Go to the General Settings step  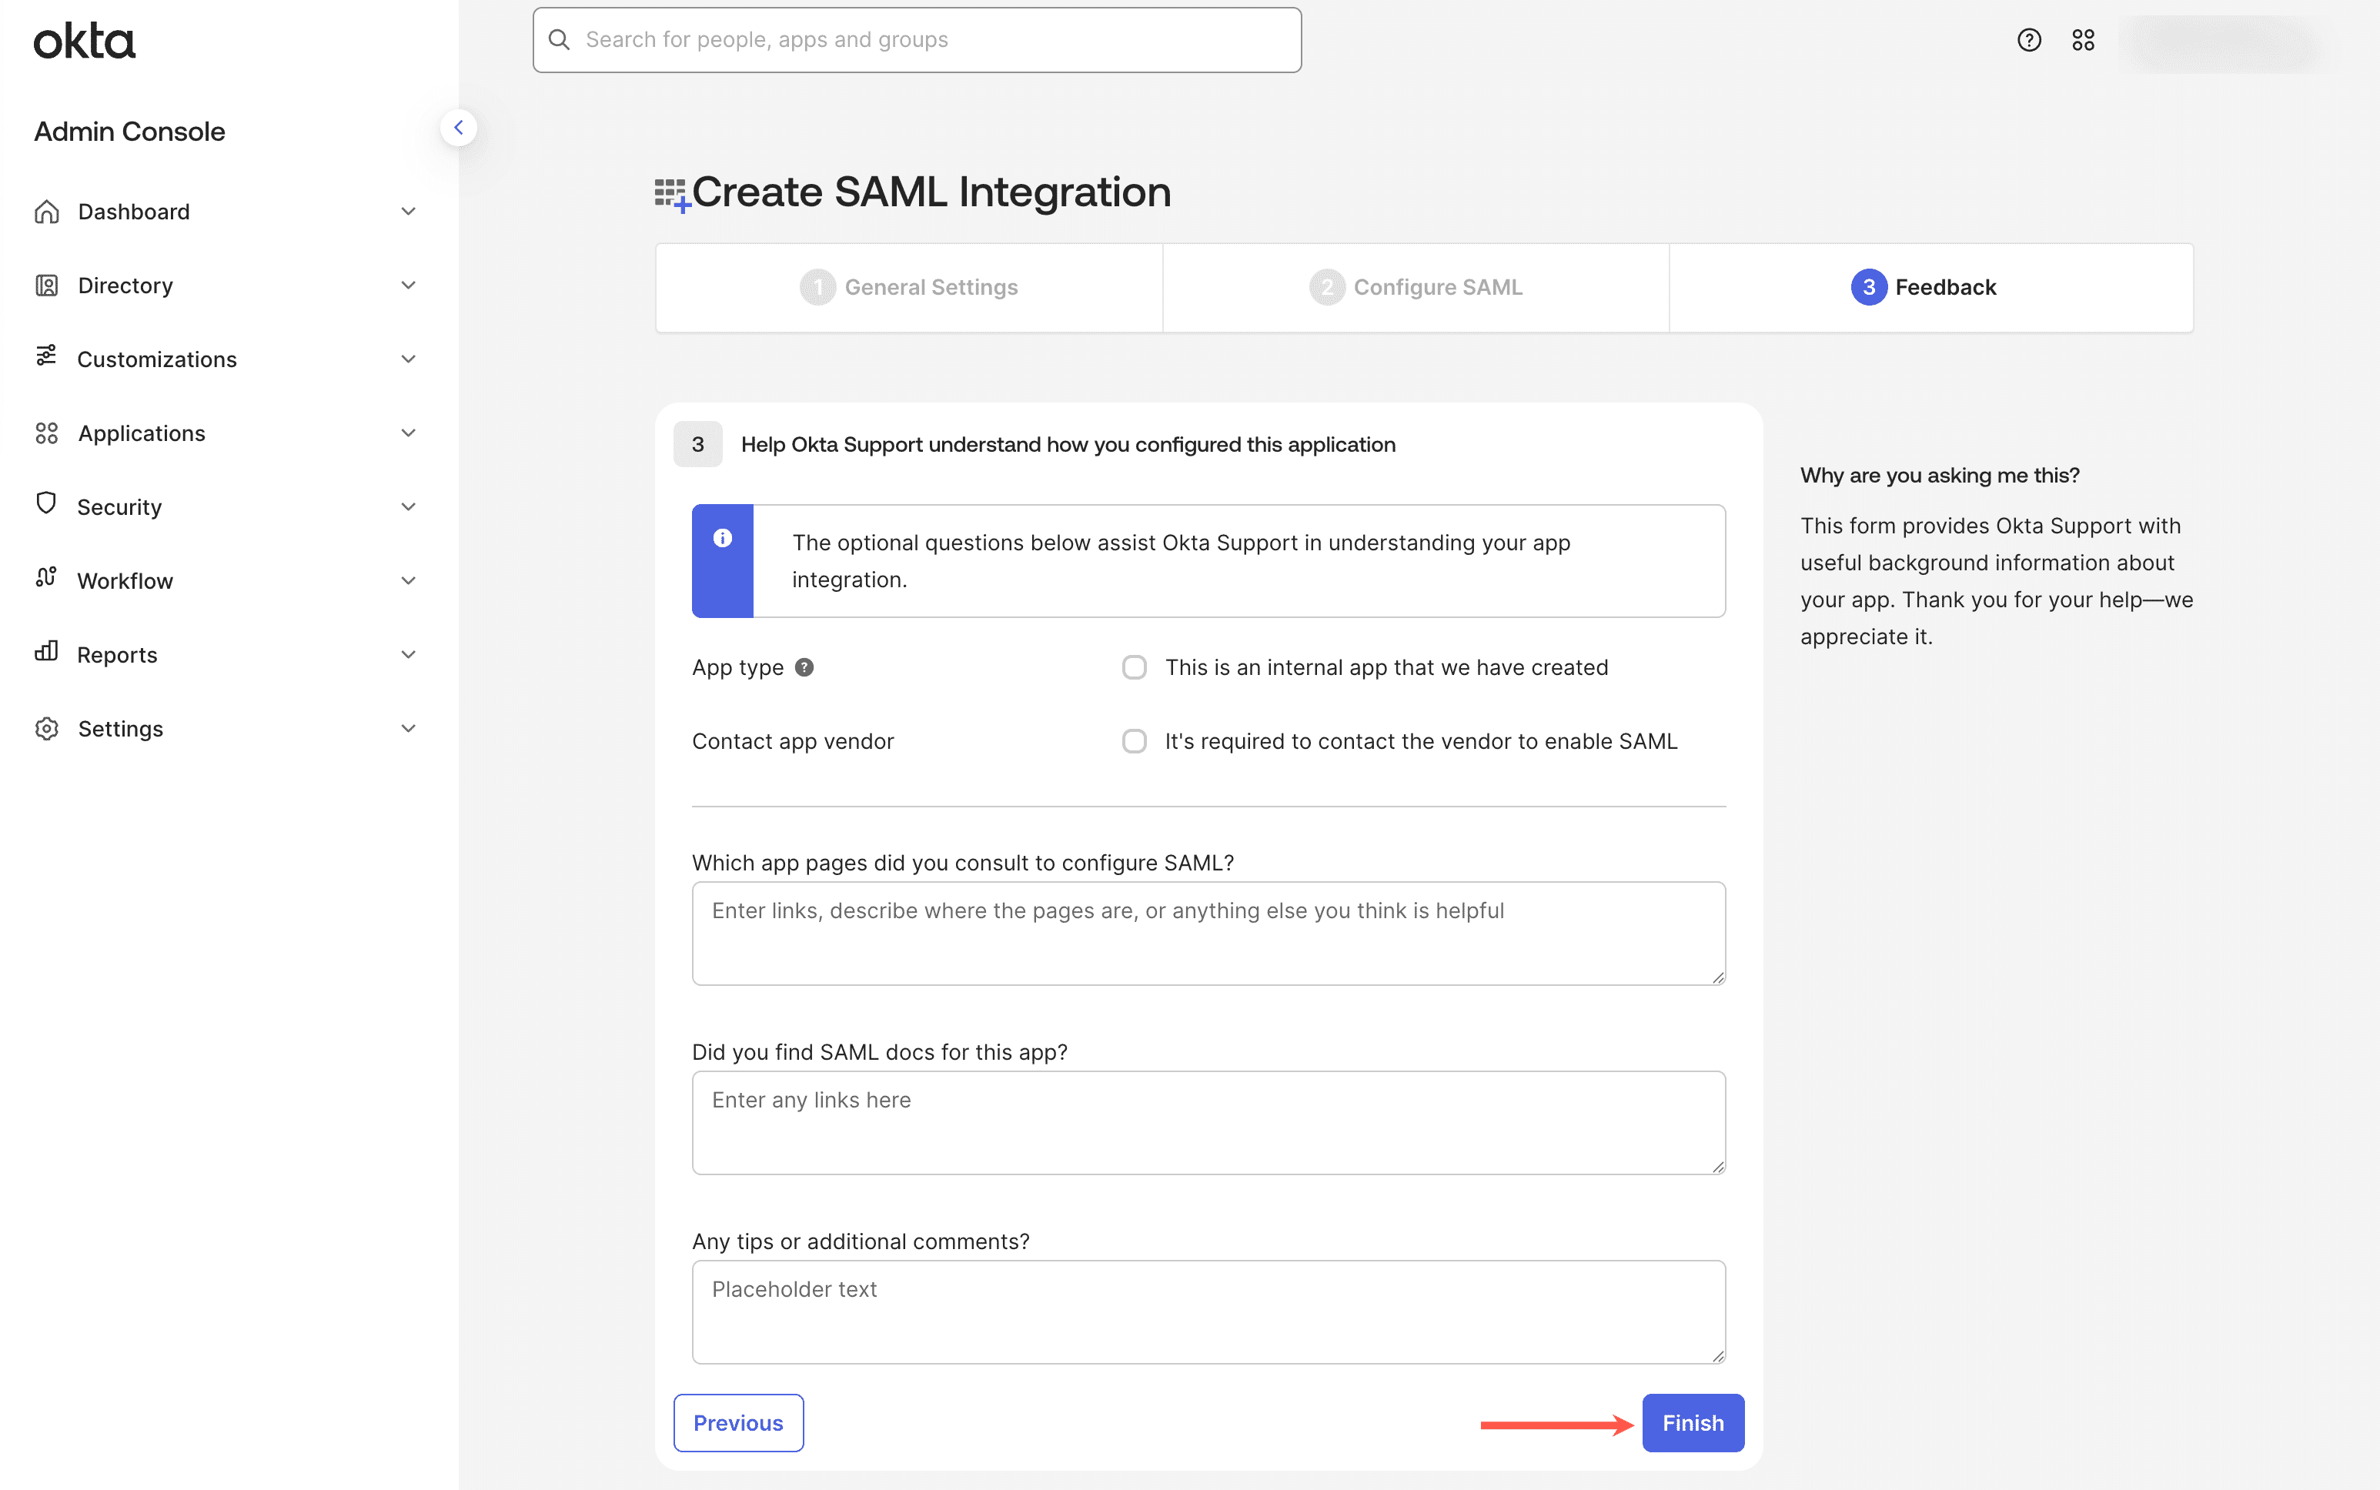[910, 287]
